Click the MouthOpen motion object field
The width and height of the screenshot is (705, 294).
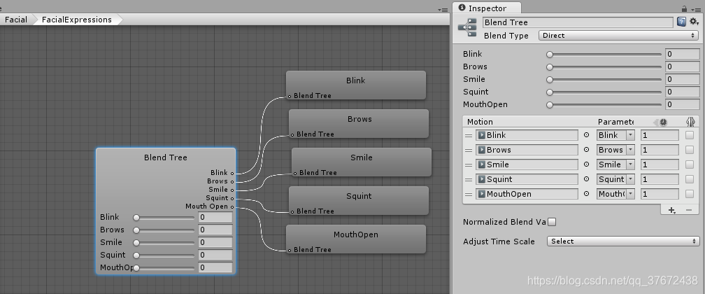[527, 194]
